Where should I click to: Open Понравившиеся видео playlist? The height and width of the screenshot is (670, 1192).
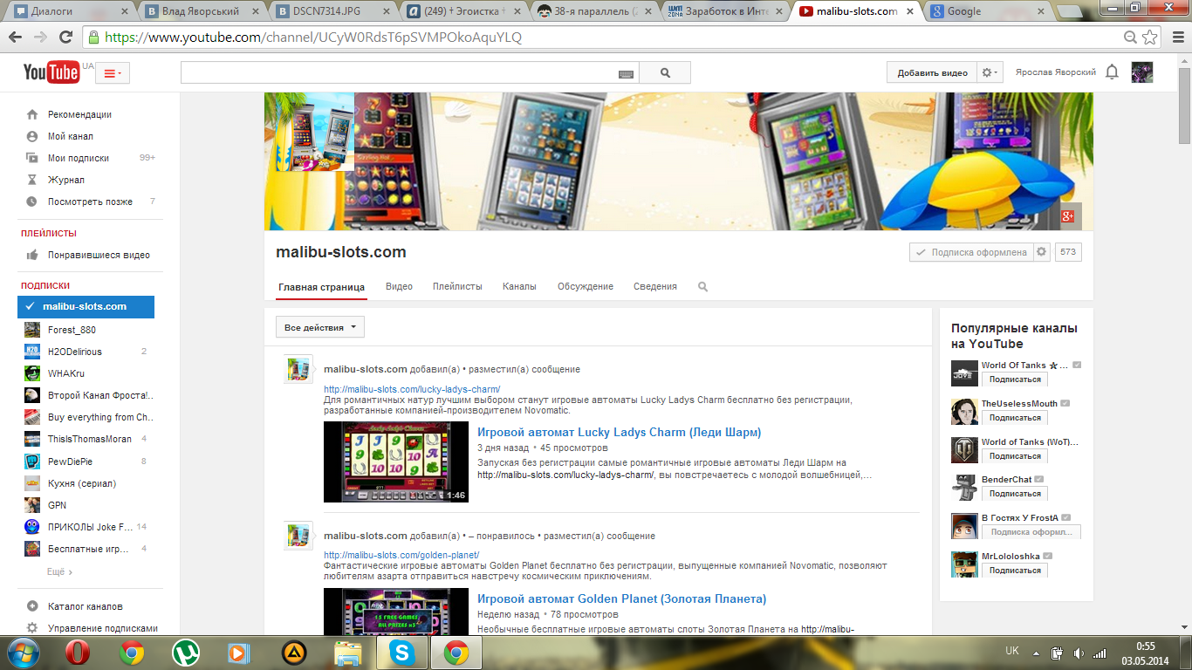tap(99, 255)
